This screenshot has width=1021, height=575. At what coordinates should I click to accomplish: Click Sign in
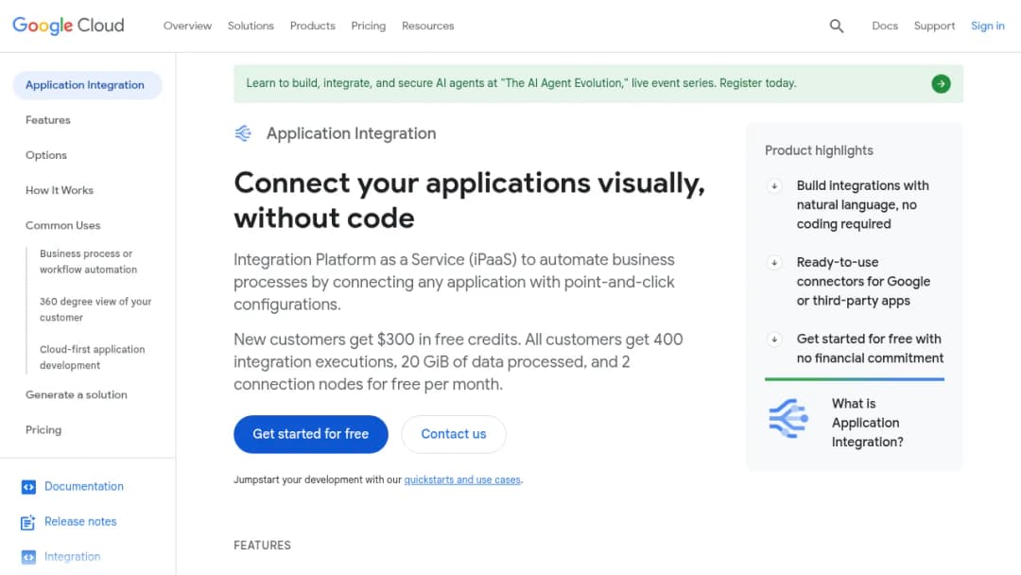pos(988,26)
